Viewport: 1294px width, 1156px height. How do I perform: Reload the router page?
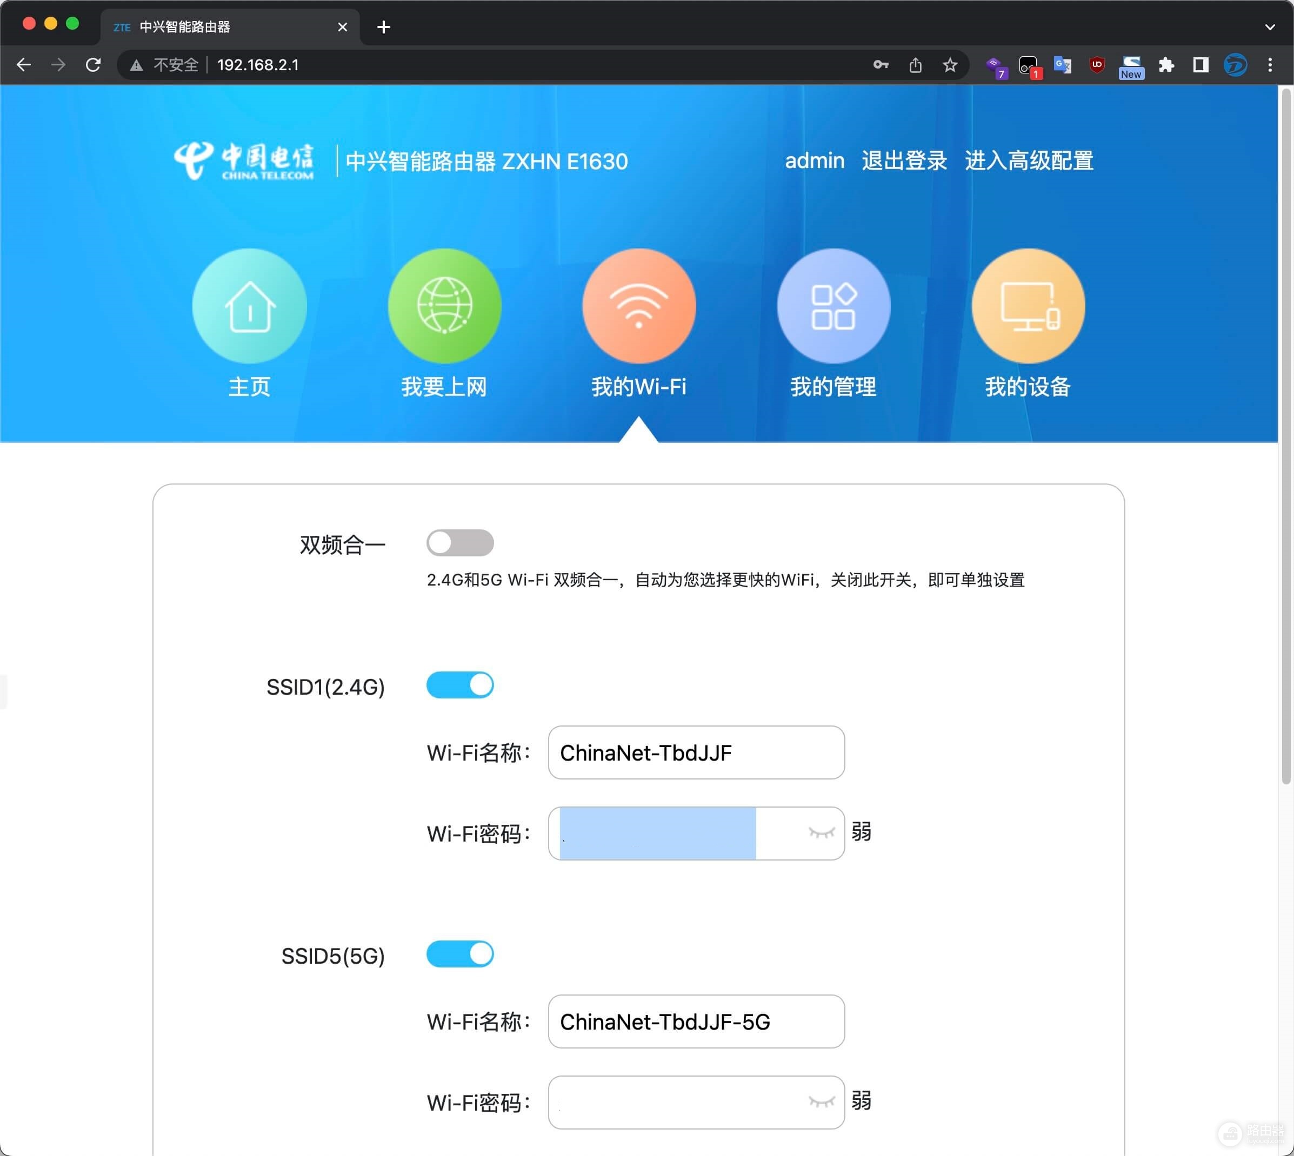(94, 65)
